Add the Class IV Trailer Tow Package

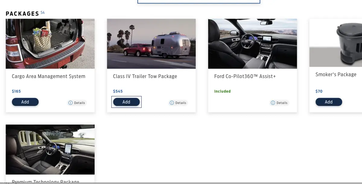(126, 102)
